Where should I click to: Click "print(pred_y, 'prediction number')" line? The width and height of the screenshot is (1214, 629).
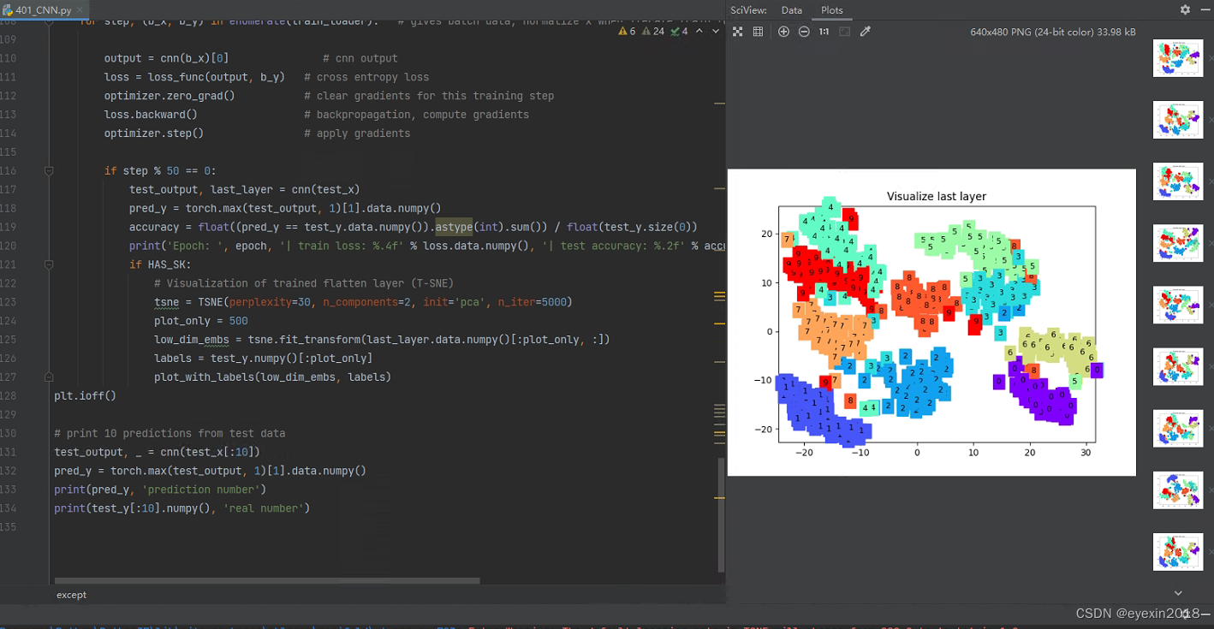coord(160,490)
